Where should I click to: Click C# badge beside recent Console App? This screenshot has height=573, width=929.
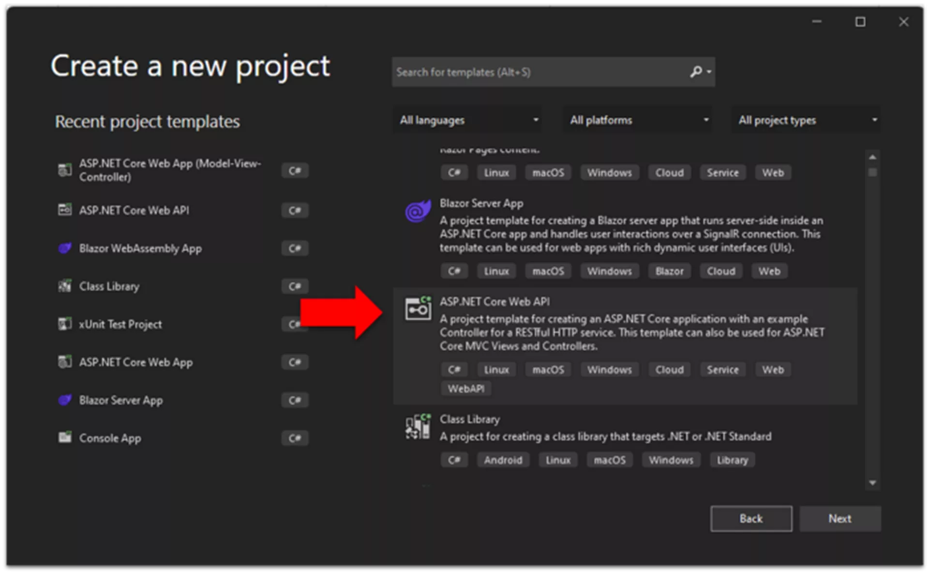pyautogui.click(x=295, y=438)
